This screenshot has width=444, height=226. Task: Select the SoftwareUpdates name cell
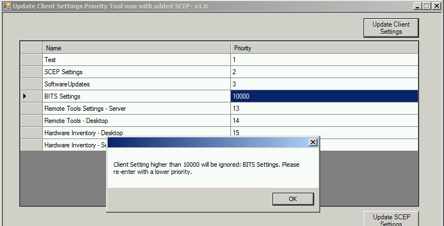(136, 84)
